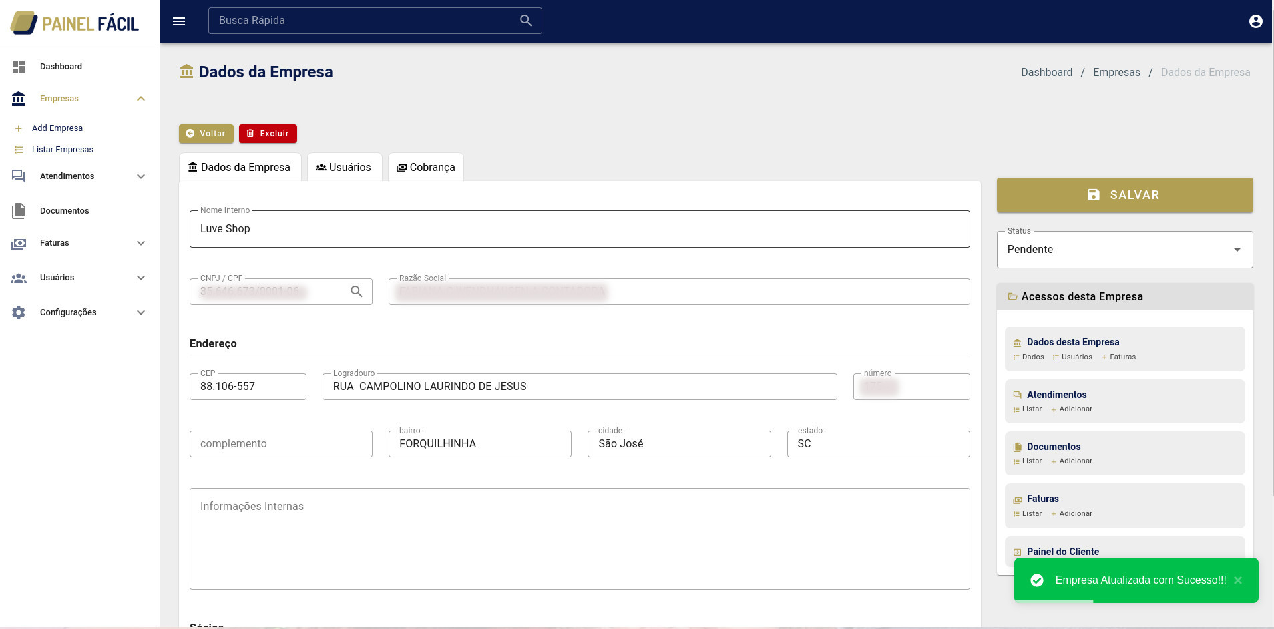This screenshot has height=629, width=1274.
Task: Open the hamburger menu in the top bar
Action: [179, 21]
